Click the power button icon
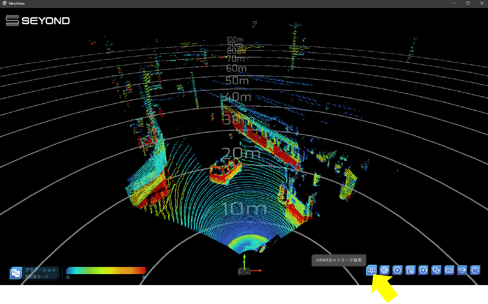Viewport: 488px width, 304px height. pyautogui.click(x=475, y=270)
